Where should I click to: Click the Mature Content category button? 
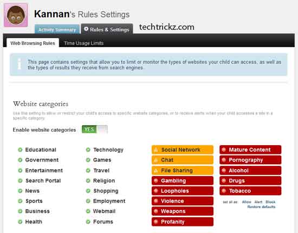(x=250, y=150)
